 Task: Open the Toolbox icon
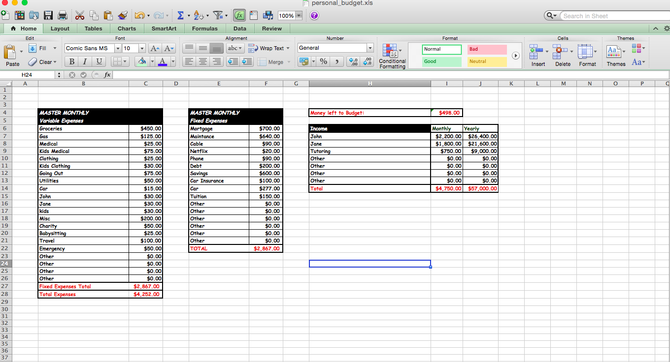point(254,15)
